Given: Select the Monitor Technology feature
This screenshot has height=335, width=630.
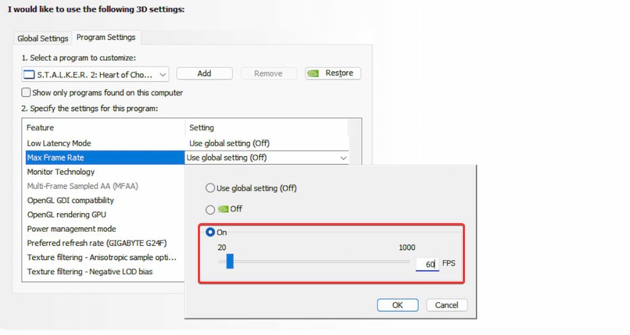Looking at the screenshot, I should click(x=61, y=172).
